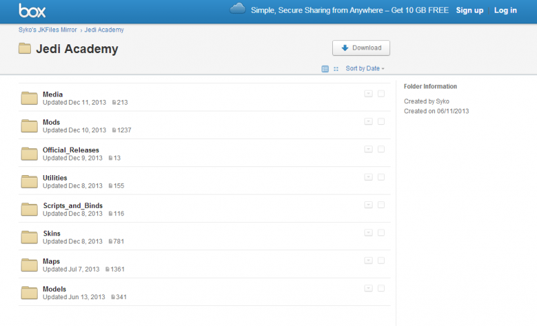Open the Official_Releases folder icon
The image size is (537, 326).
29,154
